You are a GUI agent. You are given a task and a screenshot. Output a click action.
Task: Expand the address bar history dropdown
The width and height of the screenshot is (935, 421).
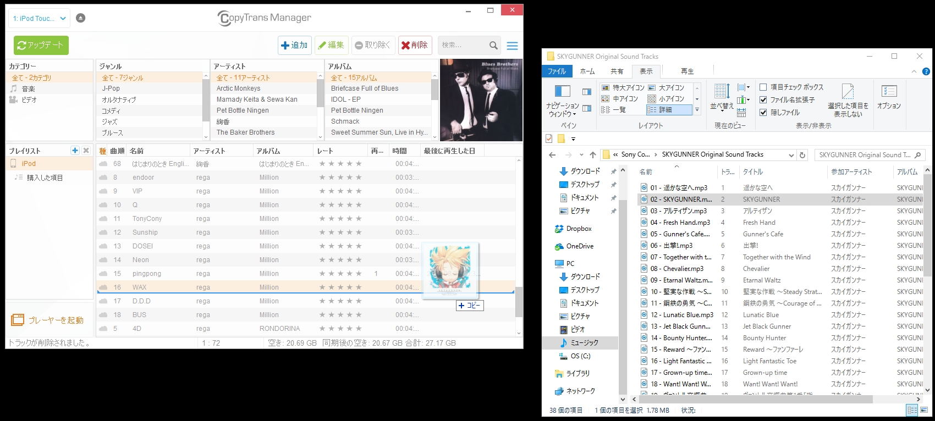791,155
